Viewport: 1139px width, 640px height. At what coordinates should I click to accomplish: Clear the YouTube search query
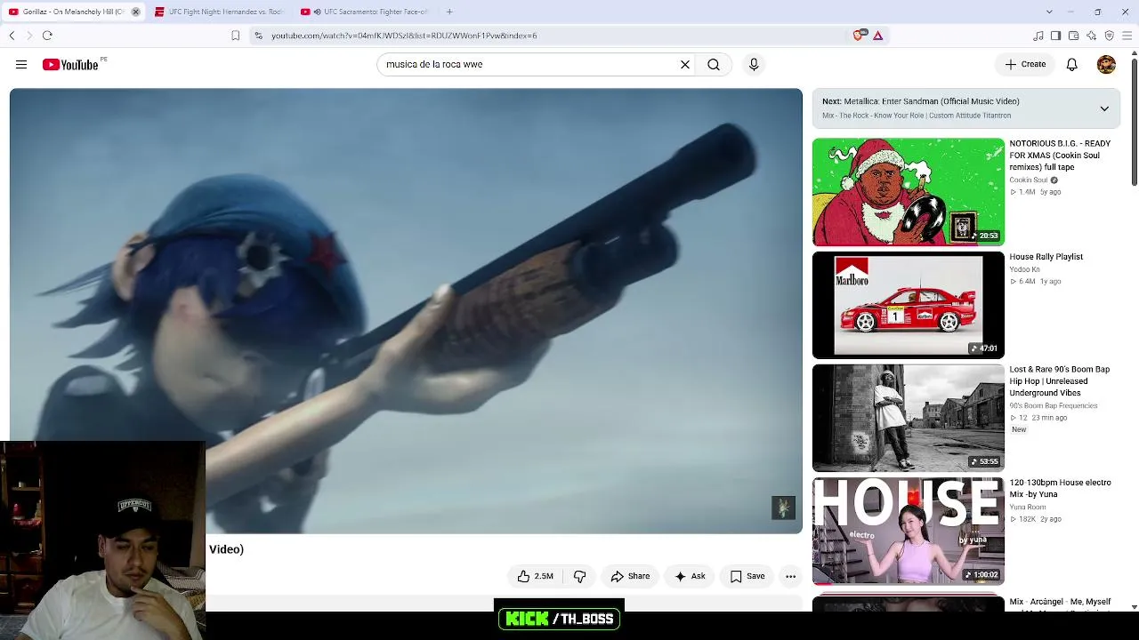tap(685, 64)
